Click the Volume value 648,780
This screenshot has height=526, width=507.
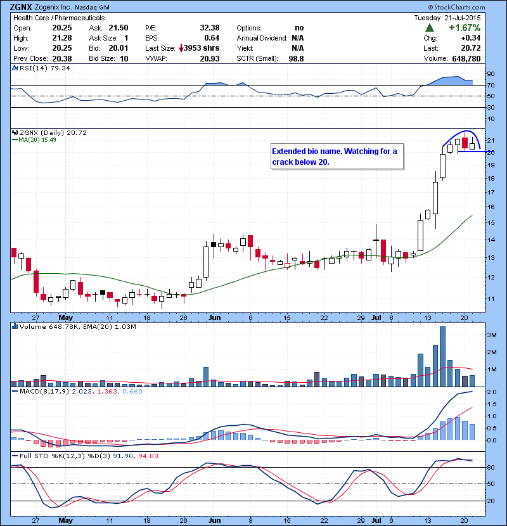coord(466,59)
